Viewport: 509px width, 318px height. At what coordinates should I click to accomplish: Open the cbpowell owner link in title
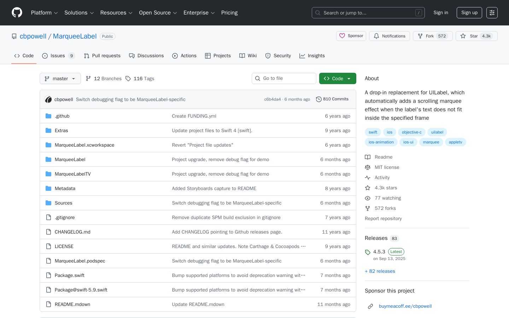pos(33,36)
